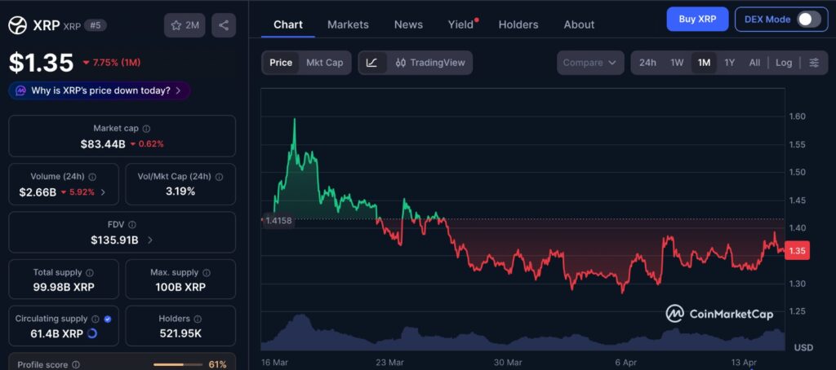This screenshot has width=836, height=370.
Task: Open Holders info icon
Action: pos(198,319)
